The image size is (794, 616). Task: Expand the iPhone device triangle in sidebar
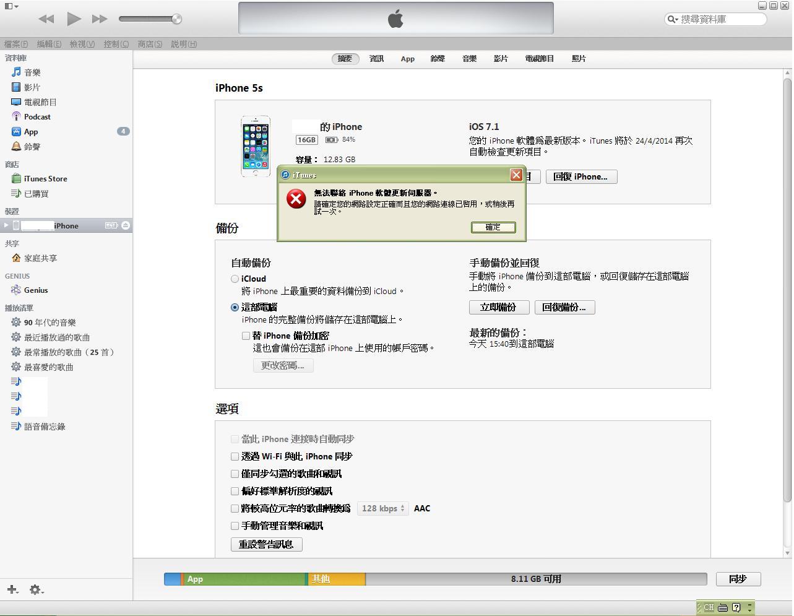6,225
